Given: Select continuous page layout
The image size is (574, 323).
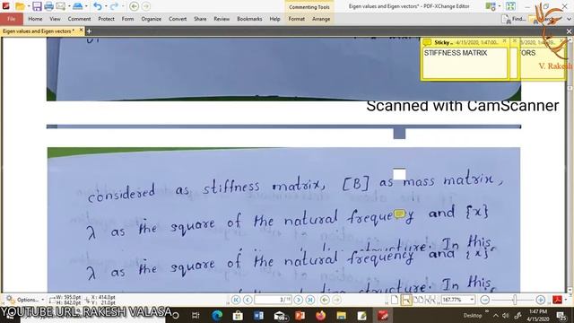Looking at the screenshot, I should coord(406,300).
